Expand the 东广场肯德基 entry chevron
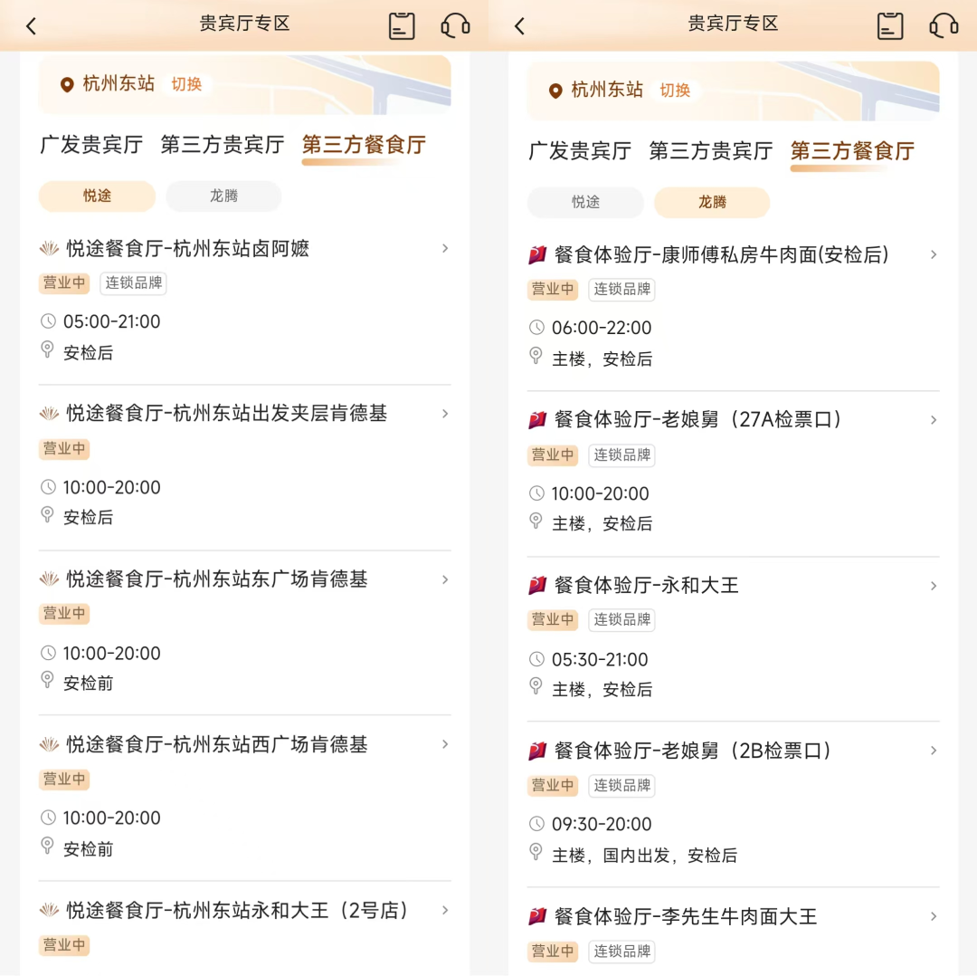The height and width of the screenshot is (976, 977). (444, 579)
